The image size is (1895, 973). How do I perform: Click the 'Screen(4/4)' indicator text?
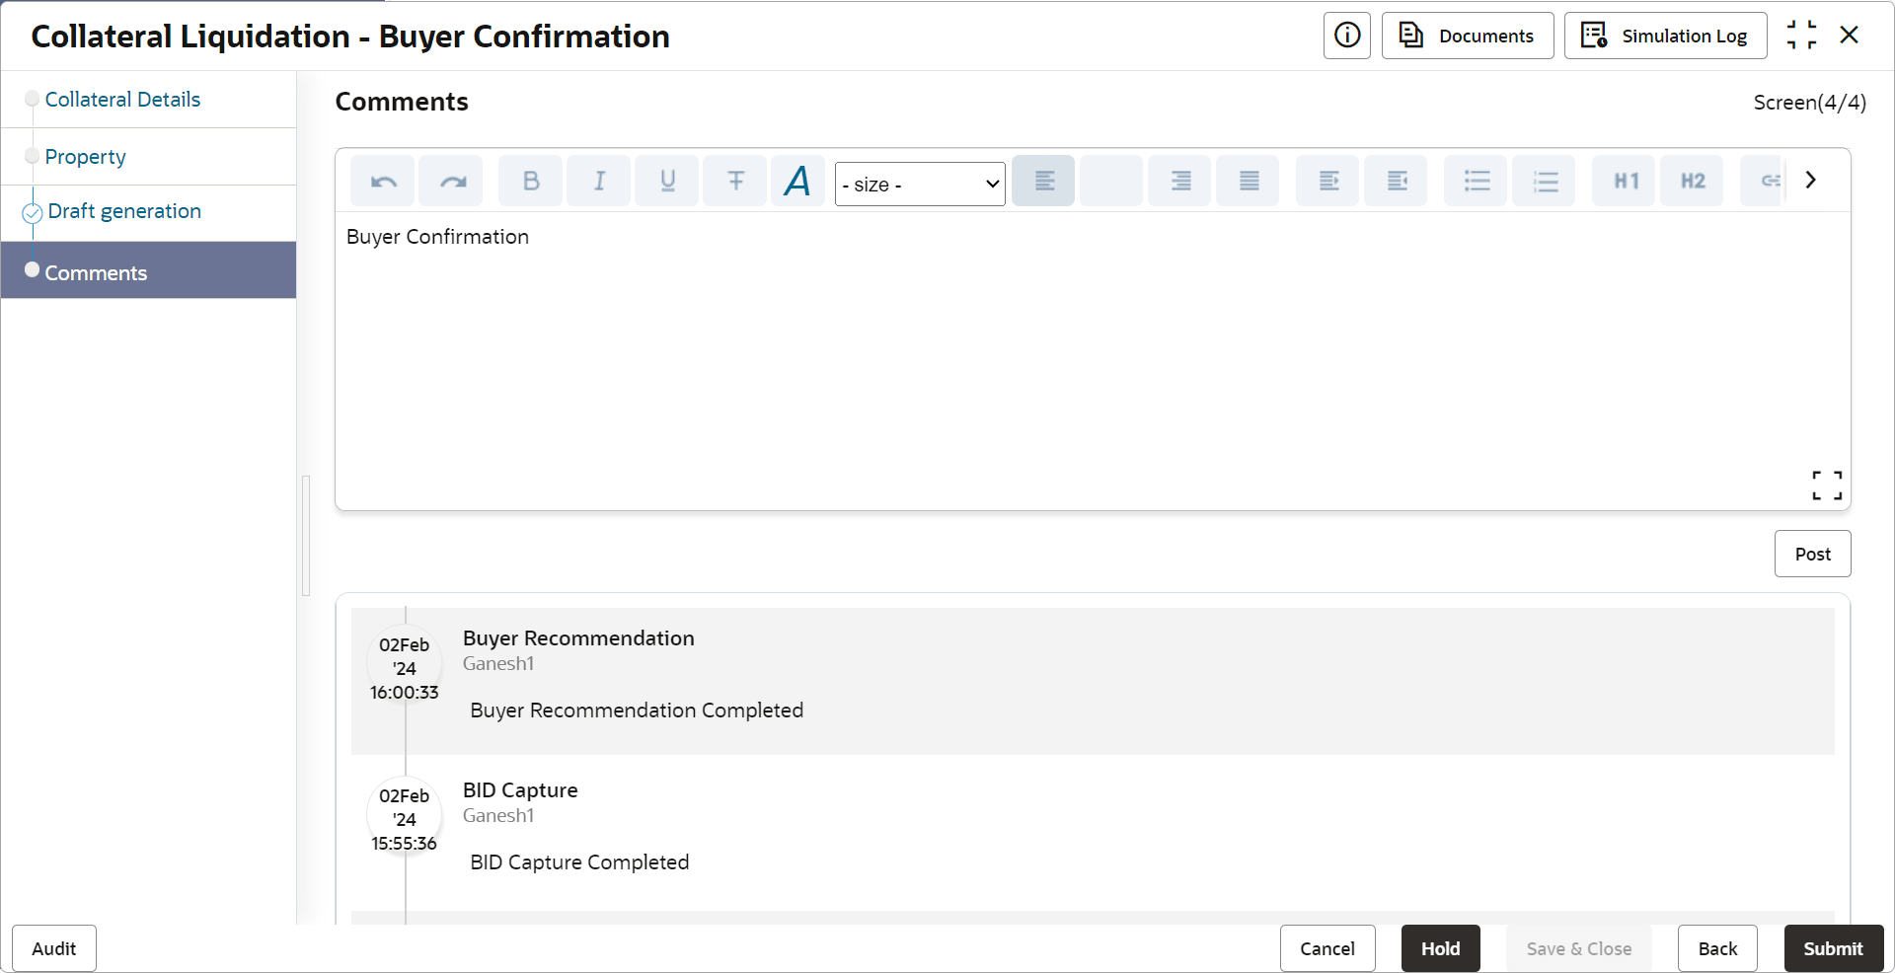(1809, 103)
